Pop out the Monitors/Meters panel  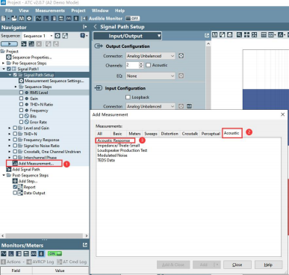coord(85,245)
